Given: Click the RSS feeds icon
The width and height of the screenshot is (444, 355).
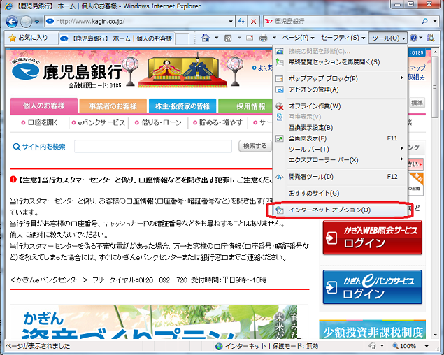Looking at the screenshot, I should (x=228, y=38).
